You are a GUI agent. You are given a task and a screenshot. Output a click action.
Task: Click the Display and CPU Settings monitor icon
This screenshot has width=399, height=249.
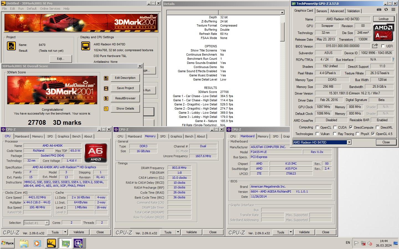coord(86,46)
